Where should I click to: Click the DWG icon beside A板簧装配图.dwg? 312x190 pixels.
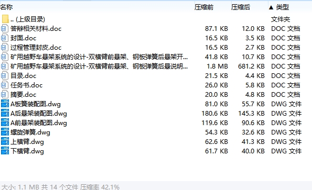[5, 104]
